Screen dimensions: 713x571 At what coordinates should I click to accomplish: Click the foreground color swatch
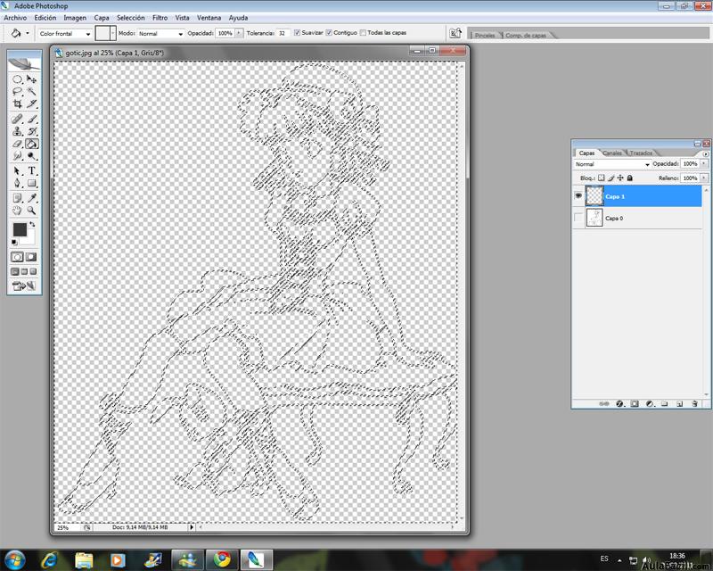[x=20, y=230]
